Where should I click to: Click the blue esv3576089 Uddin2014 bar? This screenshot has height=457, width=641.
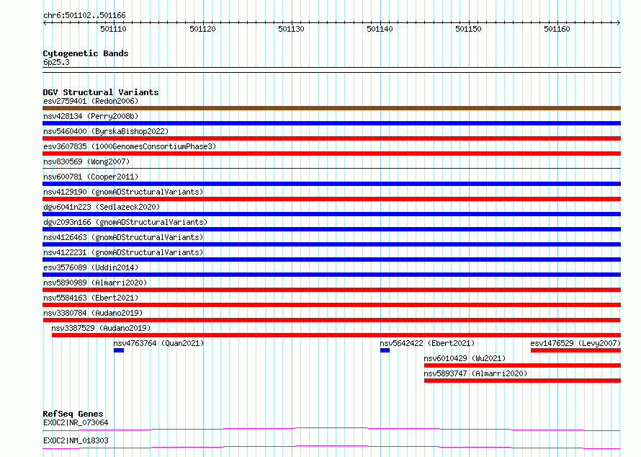(x=331, y=275)
